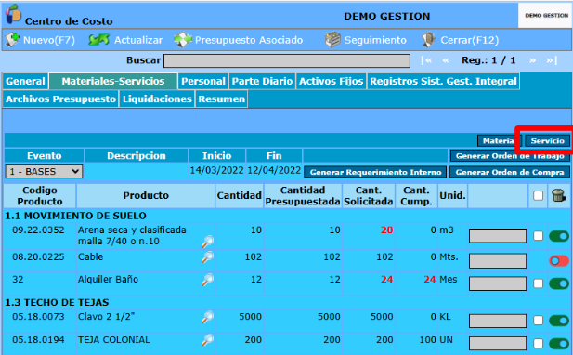This screenshot has width=573, height=355.
Task: Click the DEMO GESTION logo box at top right
Action: (x=545, y=16)
